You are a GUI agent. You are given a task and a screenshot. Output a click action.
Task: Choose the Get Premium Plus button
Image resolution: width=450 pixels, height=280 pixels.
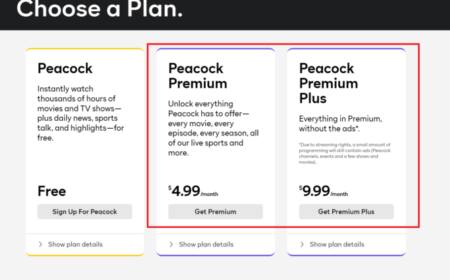(346, 211)
